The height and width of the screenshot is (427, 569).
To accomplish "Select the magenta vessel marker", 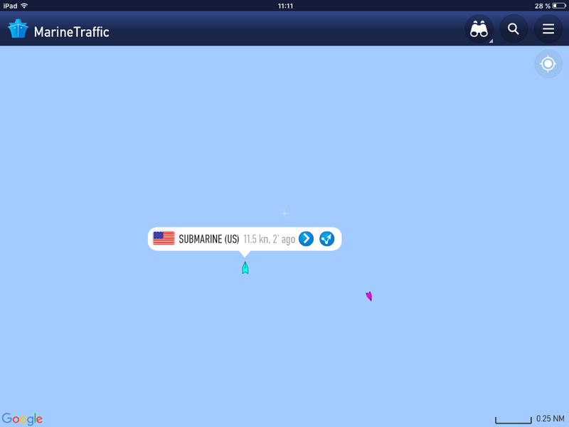I will click(369, 296).
